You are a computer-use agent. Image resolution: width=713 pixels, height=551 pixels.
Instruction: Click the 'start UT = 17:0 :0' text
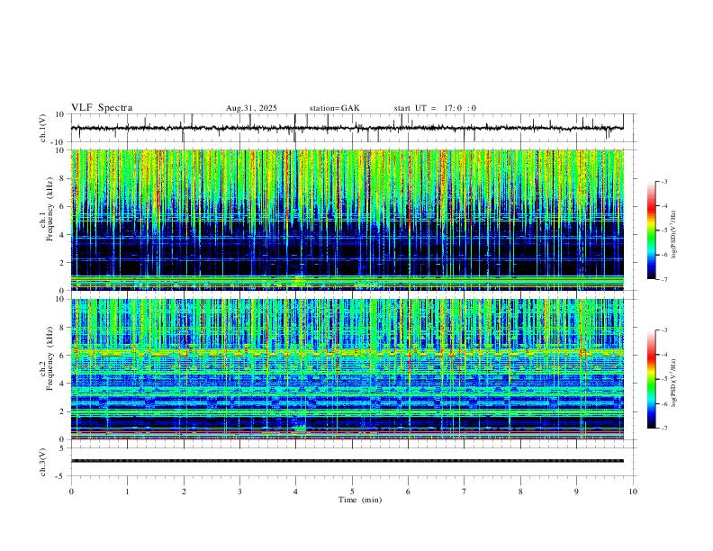point(435,108)
